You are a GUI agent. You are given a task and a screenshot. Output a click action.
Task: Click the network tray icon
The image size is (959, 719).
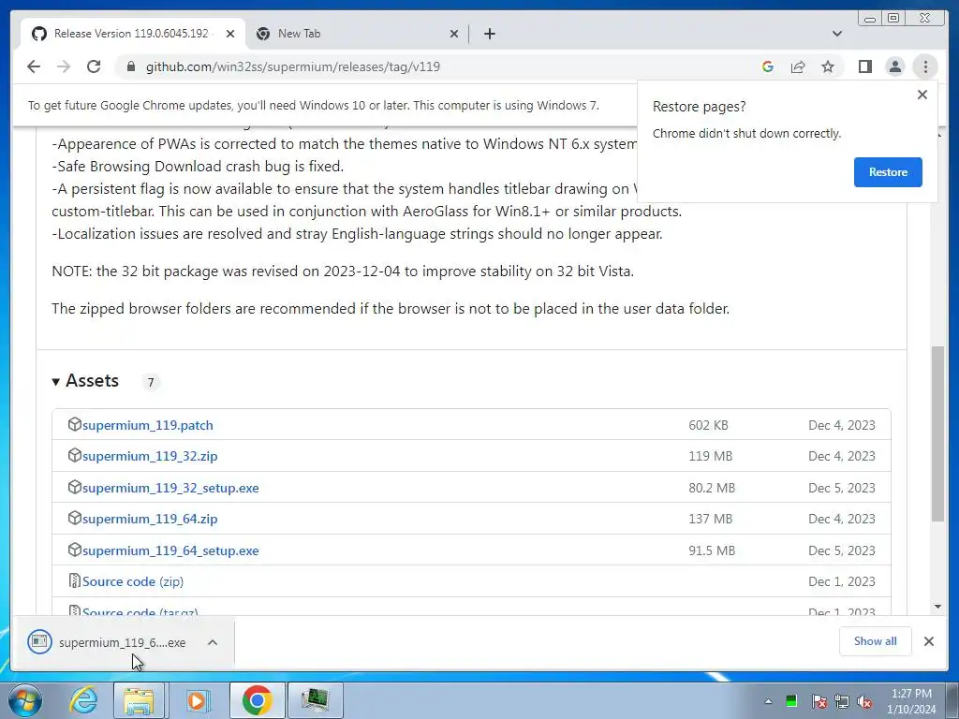coord(842,701)
